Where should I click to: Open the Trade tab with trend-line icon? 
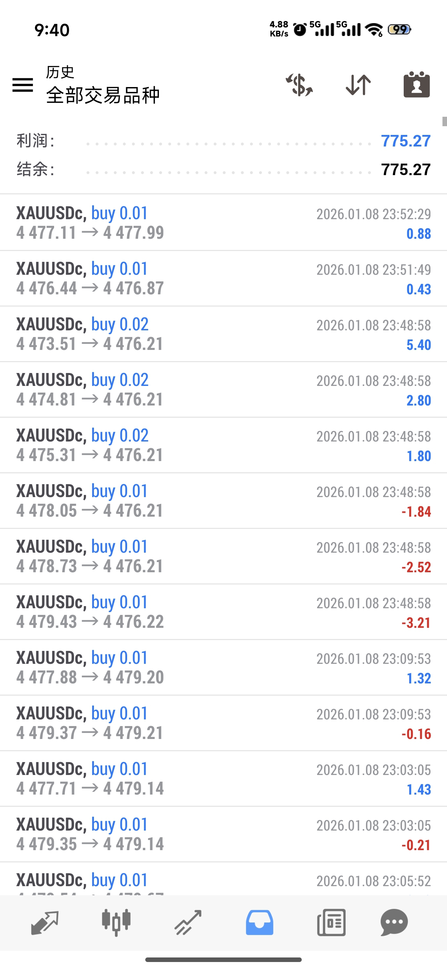point(188,923)
